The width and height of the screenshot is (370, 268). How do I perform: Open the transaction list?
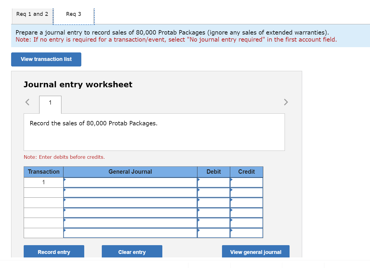[46, 59]
